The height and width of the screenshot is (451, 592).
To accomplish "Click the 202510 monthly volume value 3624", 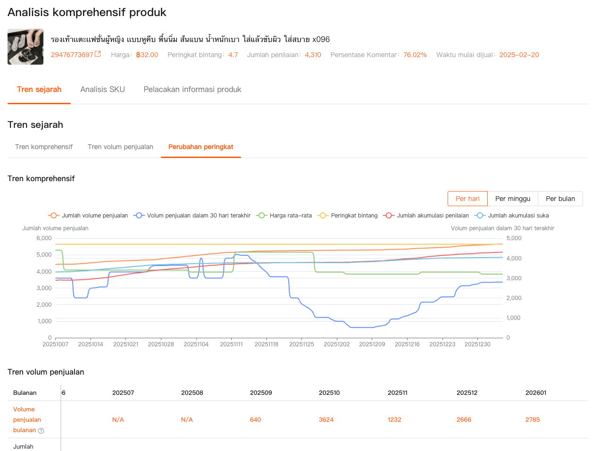I will (x=326, y=419).
